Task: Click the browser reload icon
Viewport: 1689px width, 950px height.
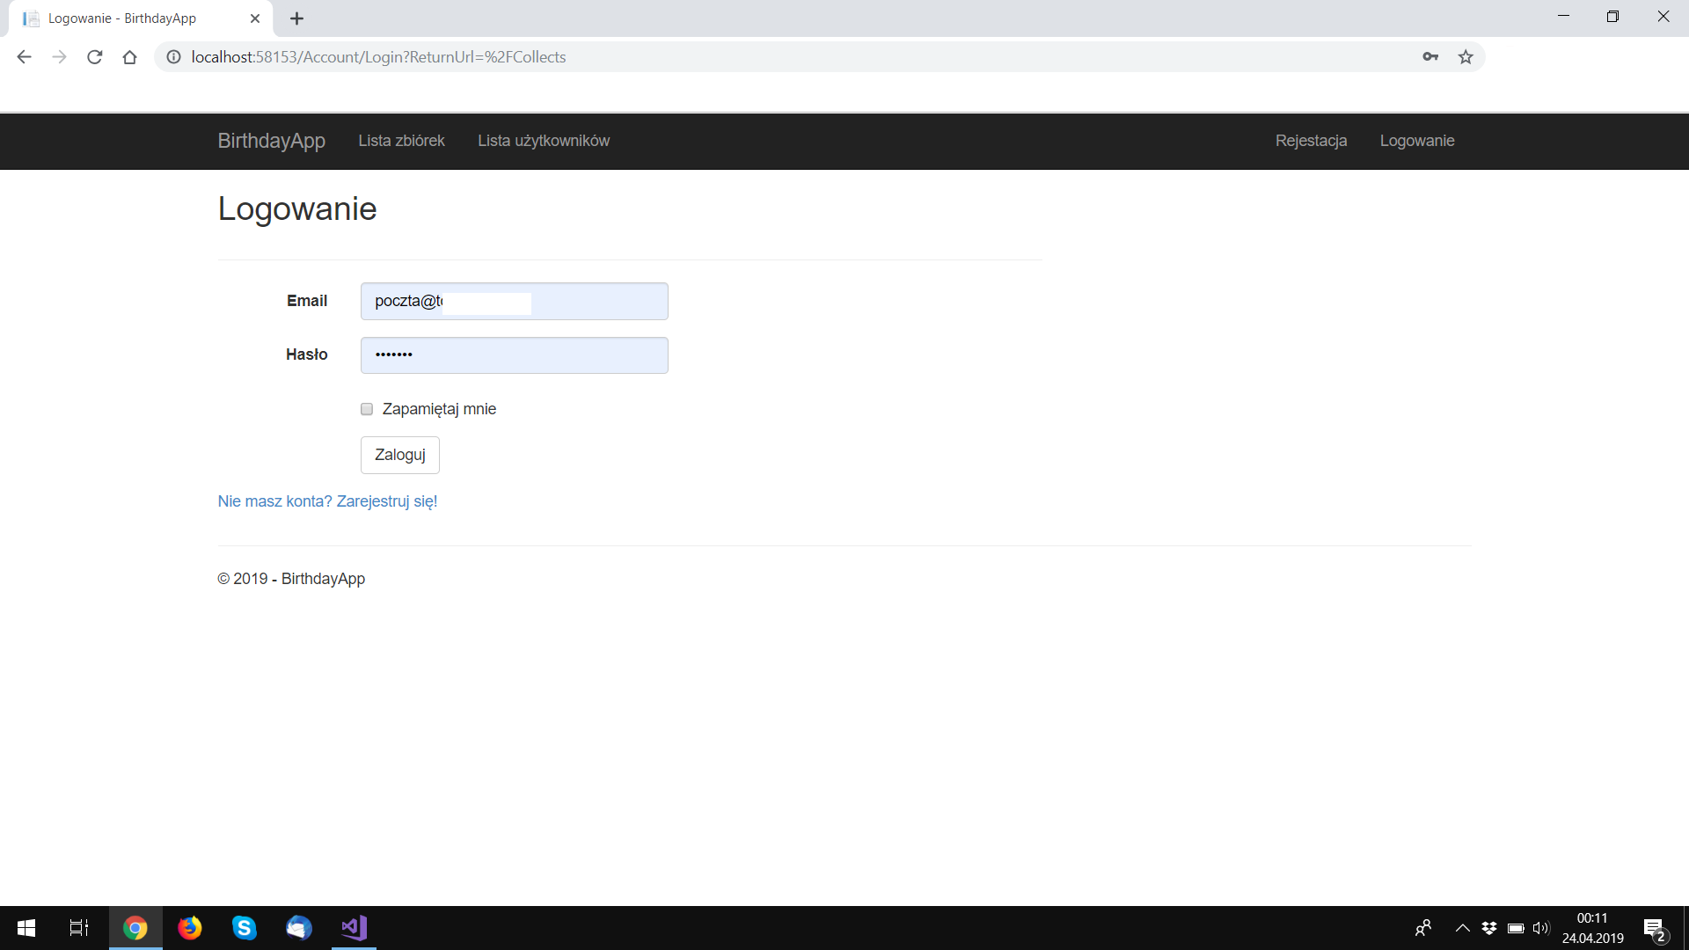Action: click(95, 57)
